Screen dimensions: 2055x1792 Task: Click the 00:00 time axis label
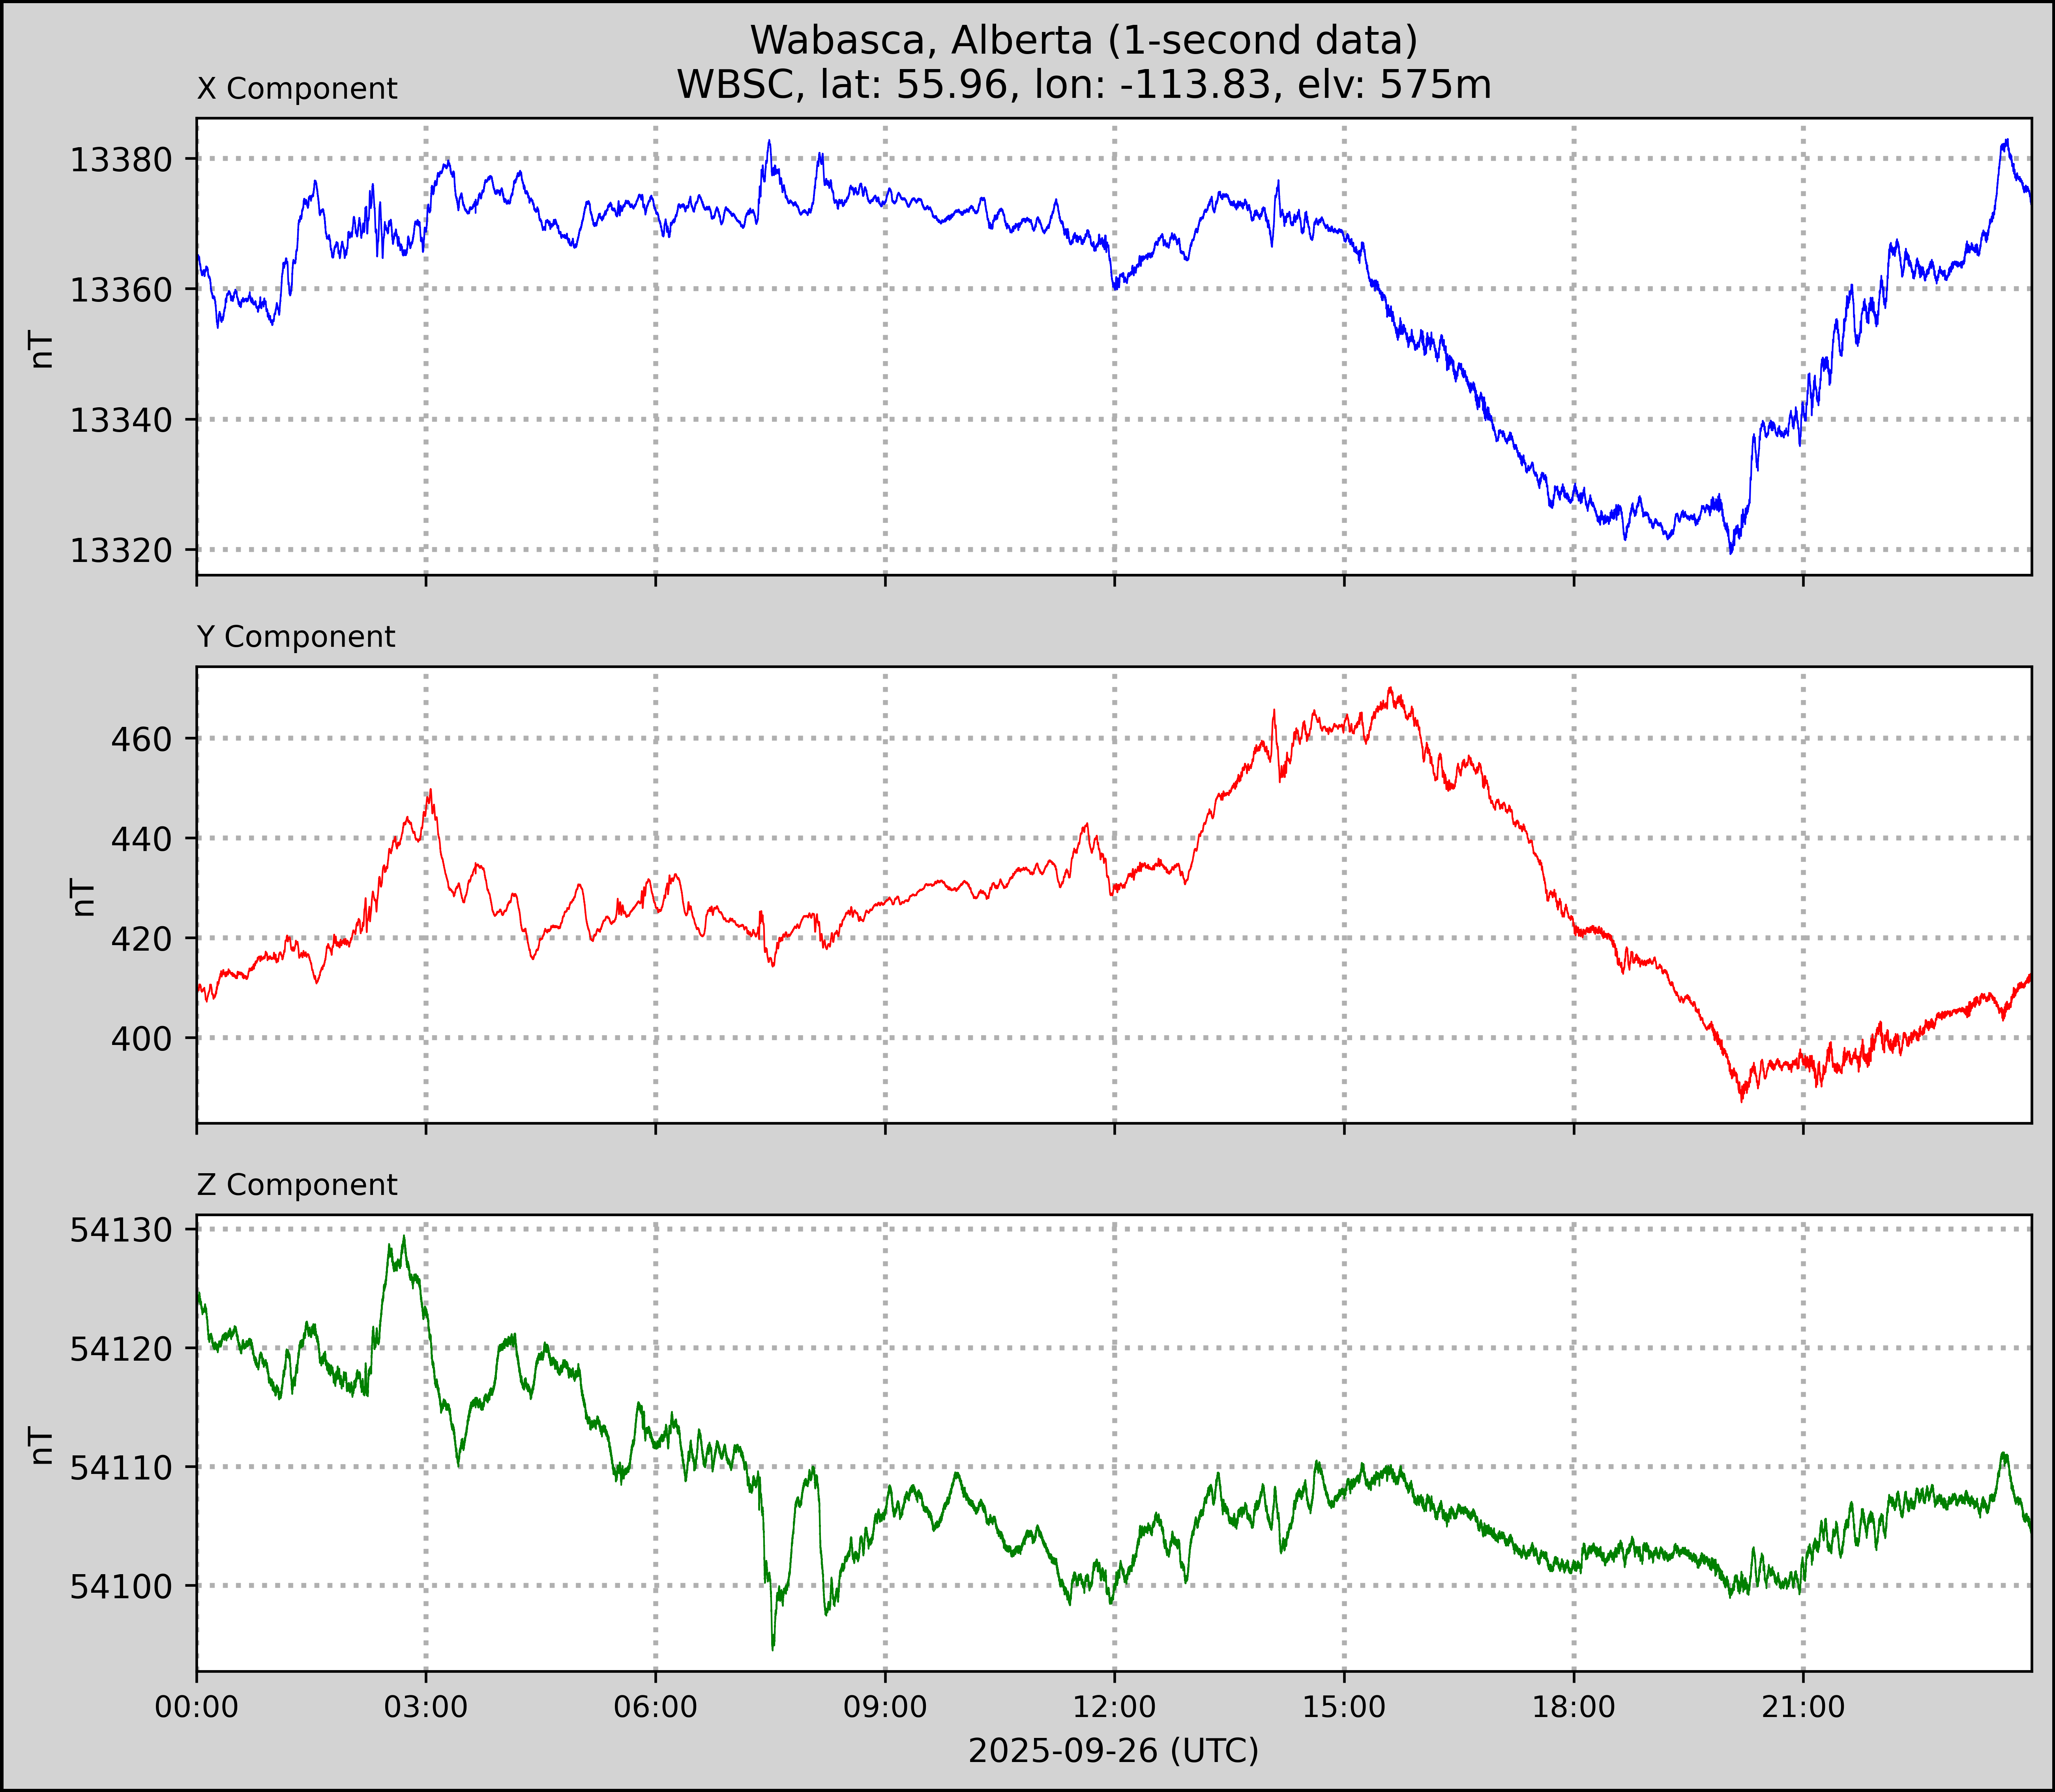point(197,1707)
